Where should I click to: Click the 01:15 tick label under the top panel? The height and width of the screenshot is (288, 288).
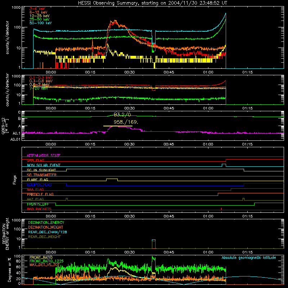coord(247,72)
